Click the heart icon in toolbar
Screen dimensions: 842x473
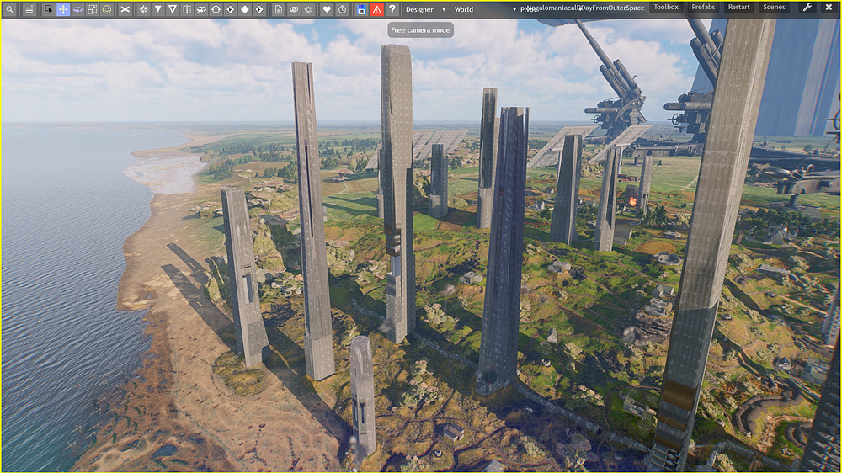click(327, 9)
